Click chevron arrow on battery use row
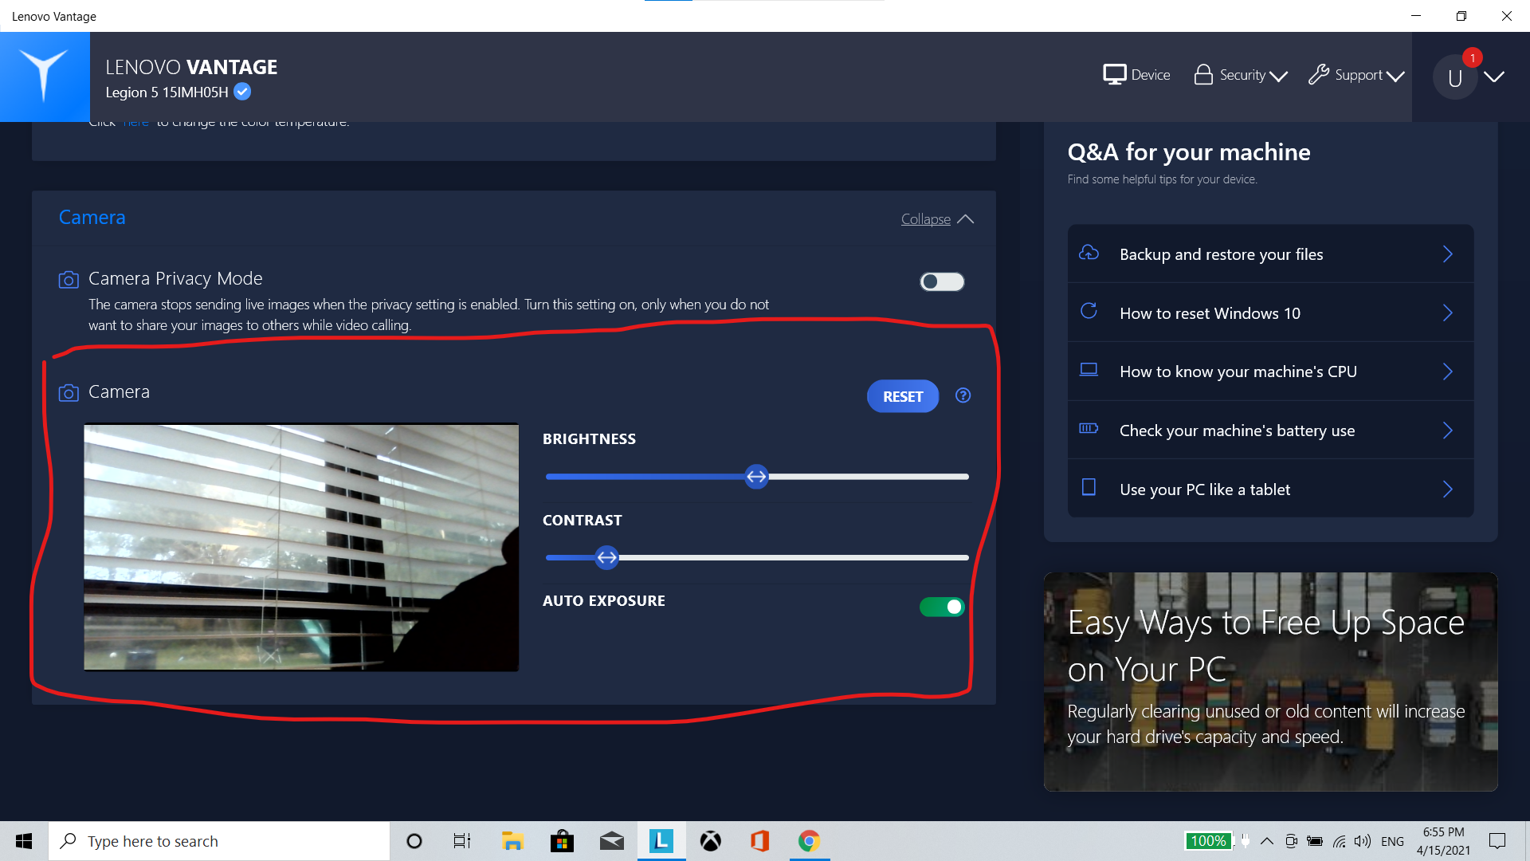The image size is (1530, 861). 1448,431
